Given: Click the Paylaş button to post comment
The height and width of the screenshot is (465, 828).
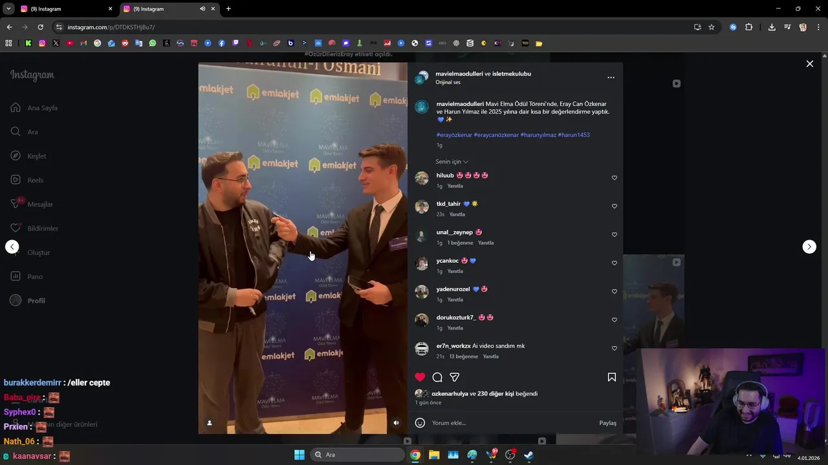Looking at the screenshot, I should (x=608, y=423).
